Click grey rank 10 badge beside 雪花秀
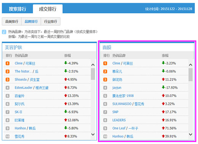Viewport: 198px width, 144px height. tap(8, 136)
